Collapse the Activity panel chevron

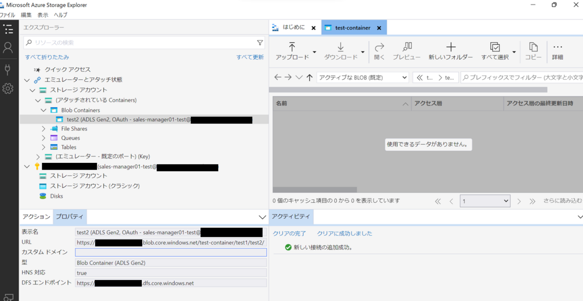tap(580, 217)
